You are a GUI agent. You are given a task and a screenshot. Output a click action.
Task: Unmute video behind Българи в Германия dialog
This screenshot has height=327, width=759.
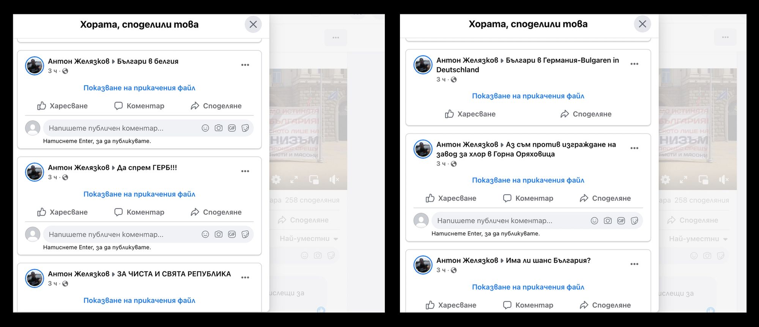[x=723, y=180]
